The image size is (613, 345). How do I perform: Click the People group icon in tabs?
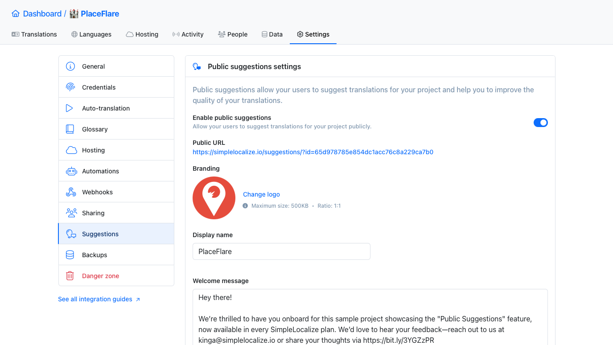point(222,34)
